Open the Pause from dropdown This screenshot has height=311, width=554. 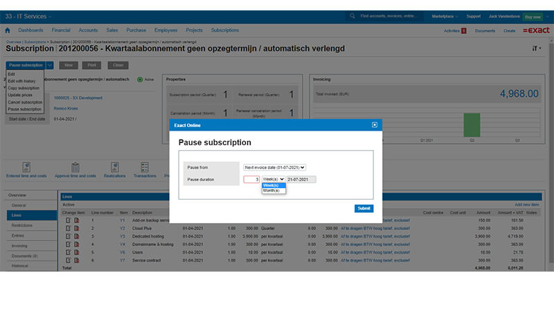(x=274, y=167)
